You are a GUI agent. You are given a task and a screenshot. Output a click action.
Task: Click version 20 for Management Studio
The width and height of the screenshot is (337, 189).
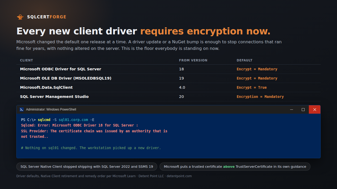pos(181,97)
